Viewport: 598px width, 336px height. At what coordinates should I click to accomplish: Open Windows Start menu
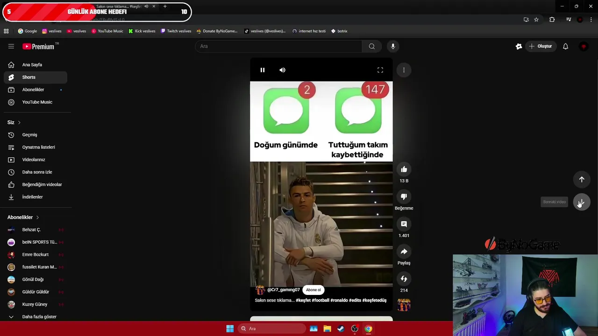pyautogui.click(x=230, y=329)
